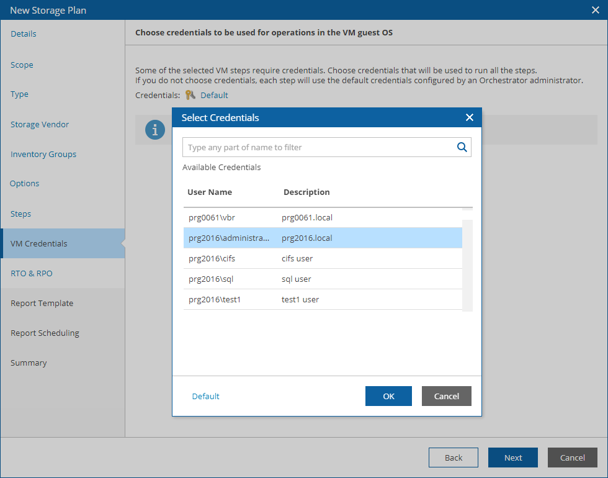Cancel the Select Credentials dialog

(x=446, y=396)
